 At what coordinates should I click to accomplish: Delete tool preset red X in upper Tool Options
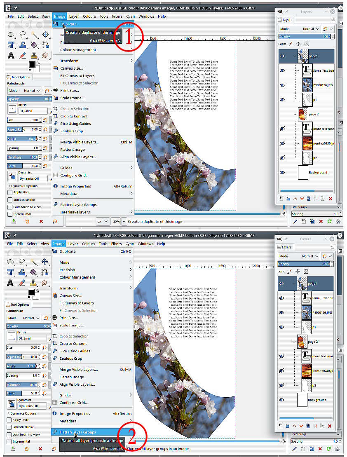coord(41,222)
